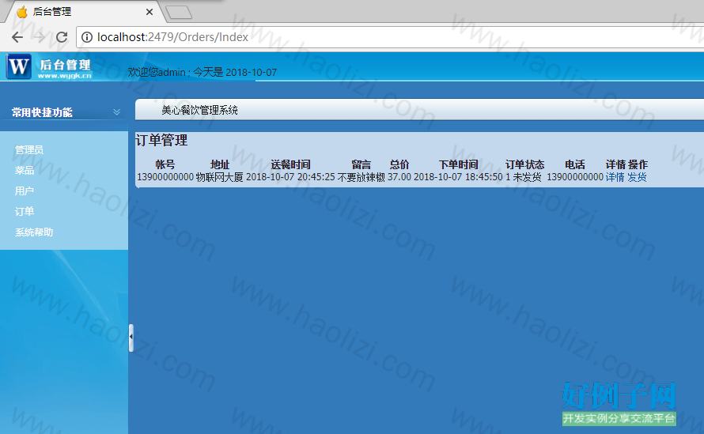The image size is (704, 434).
Task: Reload the page with refresh icon
Action: [62, 37]
